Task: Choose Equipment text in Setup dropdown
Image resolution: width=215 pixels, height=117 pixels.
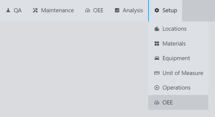Action: tap(176, 58)
